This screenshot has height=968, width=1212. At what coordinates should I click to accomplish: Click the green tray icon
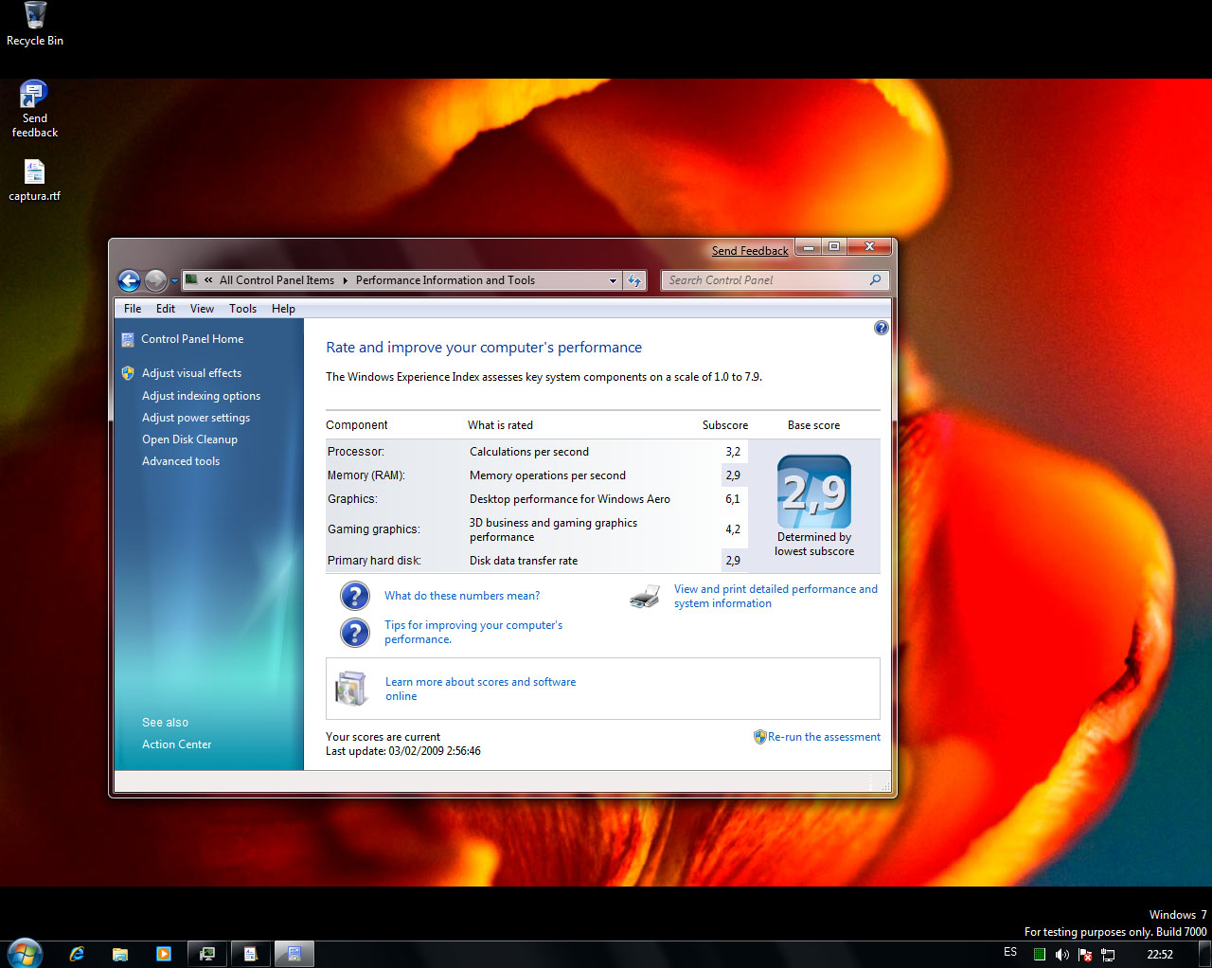(1040, 955)
